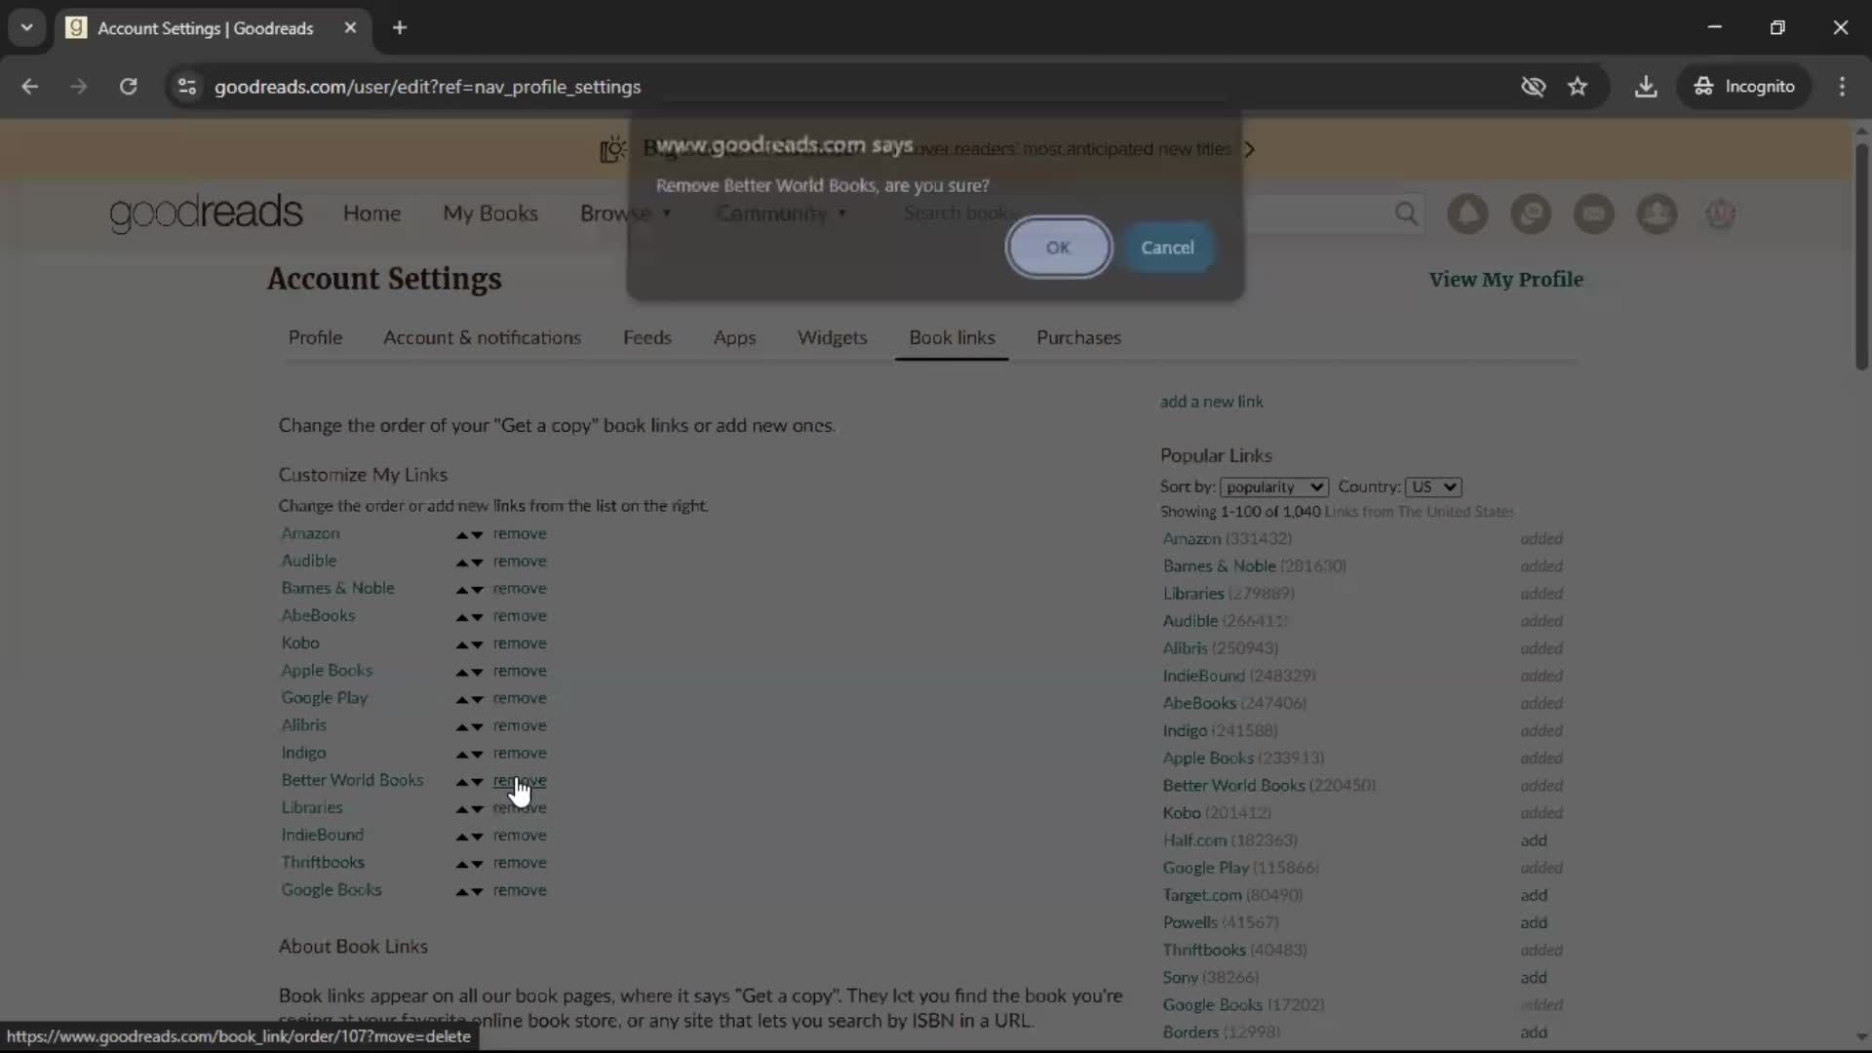Switch to the Apps tab
The image size is (1872, 1053).
coord(734,337)
